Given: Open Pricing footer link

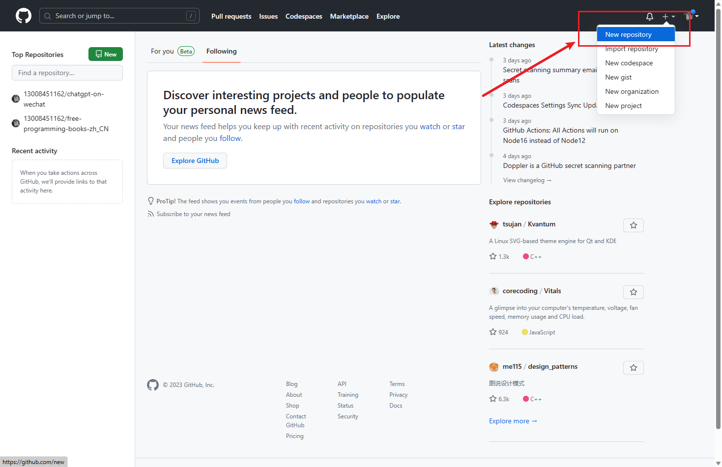Looking at the screenshot, I should pyautogui.click(x=295, y=436).
